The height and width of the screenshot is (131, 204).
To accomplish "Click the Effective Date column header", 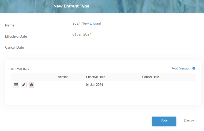I will point(96,77).
